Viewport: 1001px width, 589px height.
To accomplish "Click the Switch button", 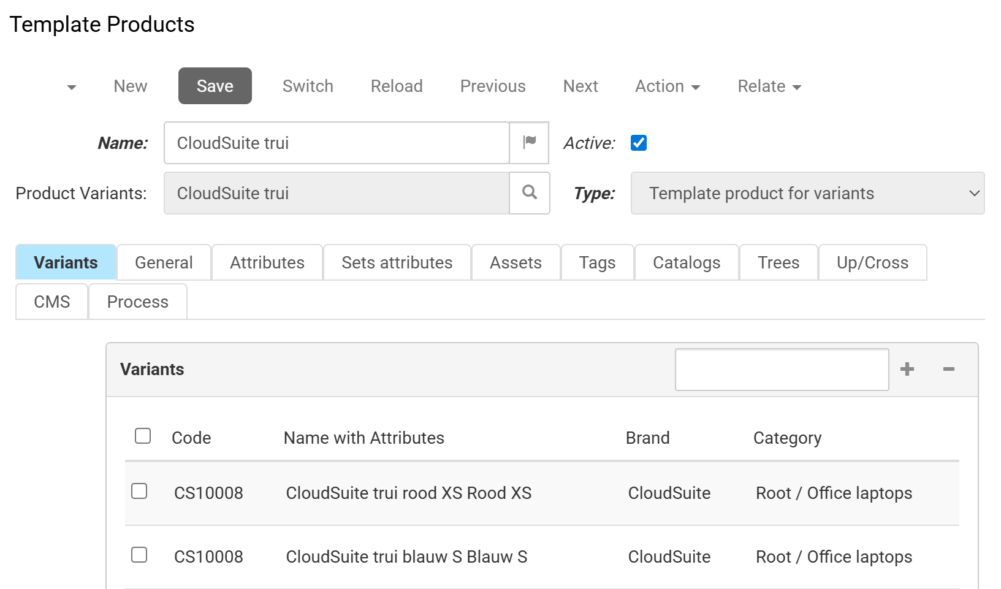I will coord(308,86).
